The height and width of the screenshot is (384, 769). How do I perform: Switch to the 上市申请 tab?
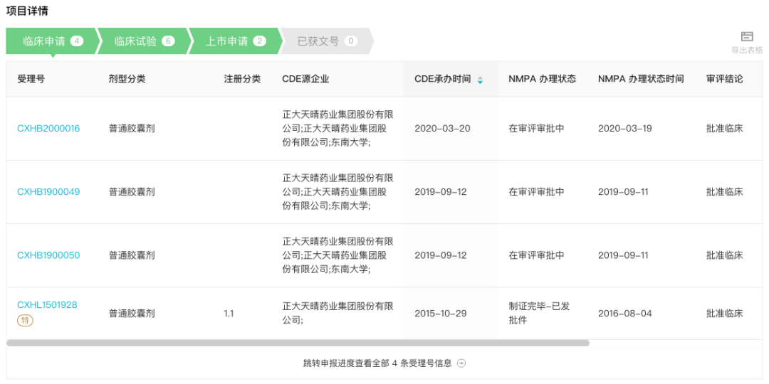click(x=234, y=41)
